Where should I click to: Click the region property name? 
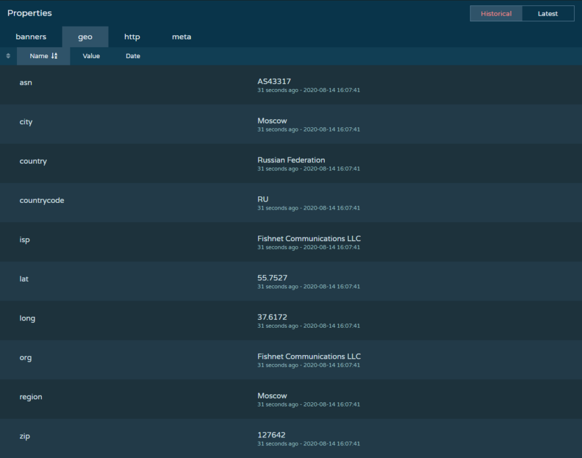[31, 397]
